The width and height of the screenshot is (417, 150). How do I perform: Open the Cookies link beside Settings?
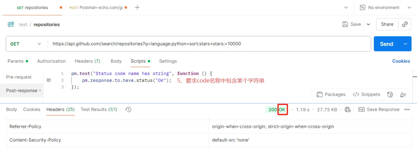tap(401, 61)
